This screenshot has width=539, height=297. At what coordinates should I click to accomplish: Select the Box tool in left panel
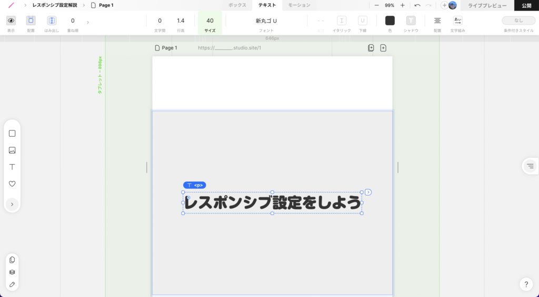[12, 133]
